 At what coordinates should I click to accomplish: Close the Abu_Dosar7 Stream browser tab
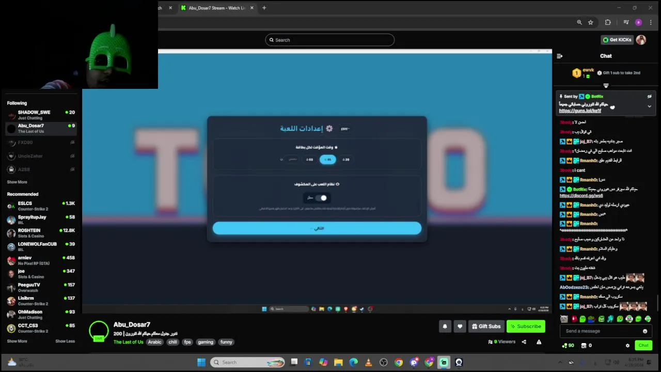pyautogui.click(x=252, y=8)
